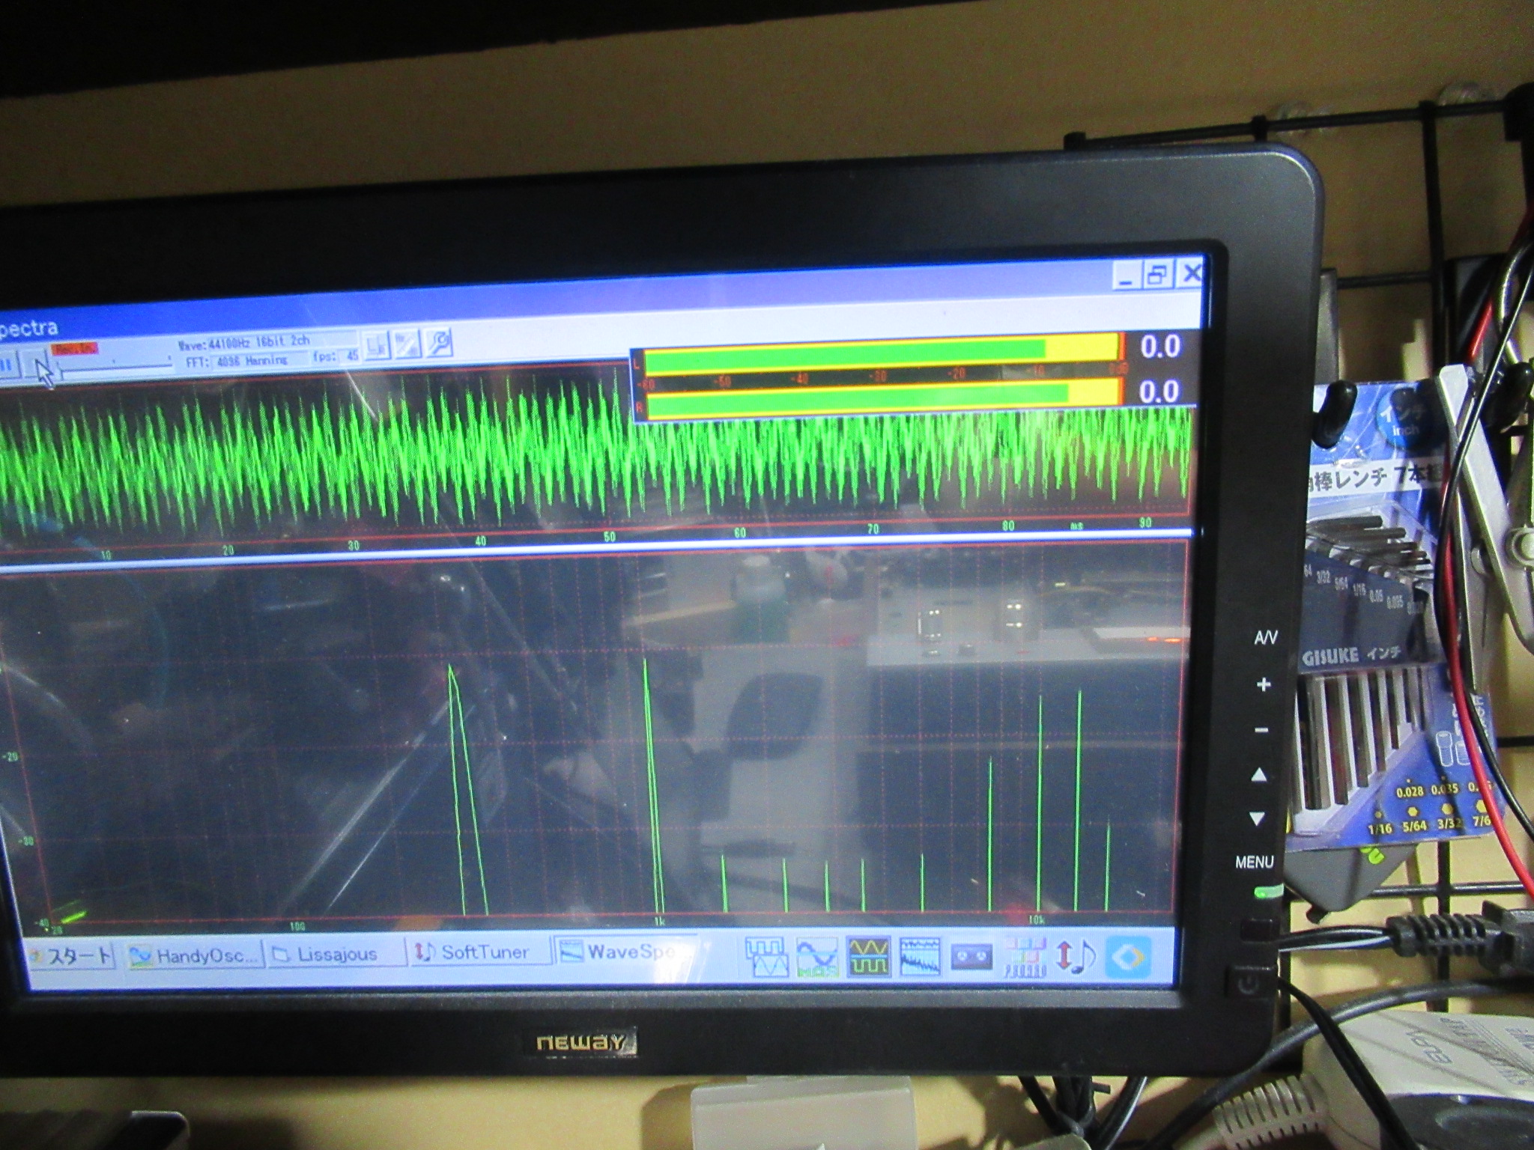This screenshot has height=1150, width=1534.
Task: Click the Start button on taskbar
Action: pos(71,956)
